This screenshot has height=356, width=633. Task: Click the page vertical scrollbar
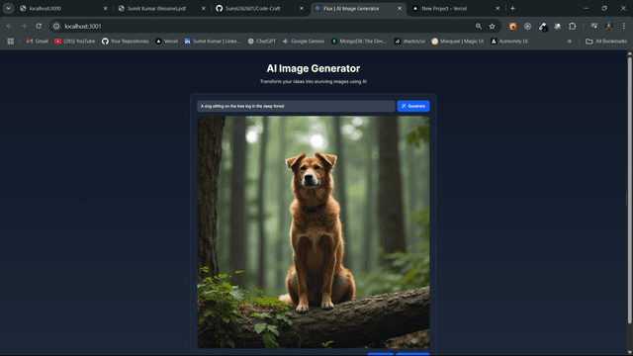(x=629, y=190)
